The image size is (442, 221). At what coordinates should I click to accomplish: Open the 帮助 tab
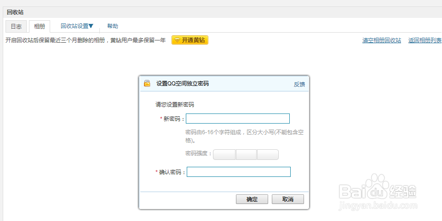pyautogui.click(x=112, y=26)
